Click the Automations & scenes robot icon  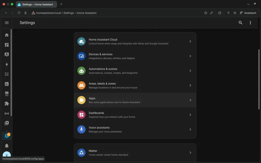pos(81,71)
